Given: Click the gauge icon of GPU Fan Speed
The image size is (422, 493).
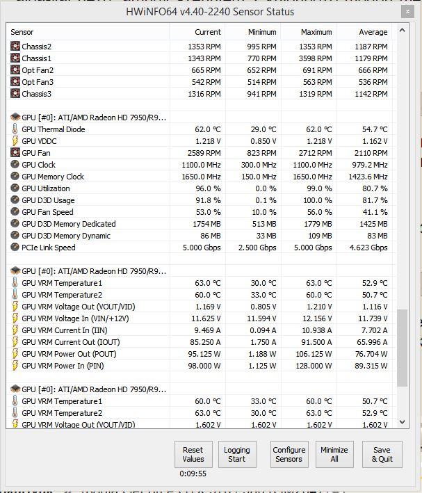Looking at the screenshot, I should click(15, 212).
